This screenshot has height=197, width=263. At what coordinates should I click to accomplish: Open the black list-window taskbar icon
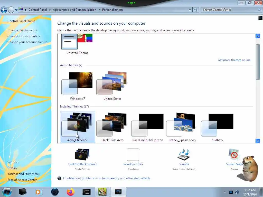coord(87,192)
